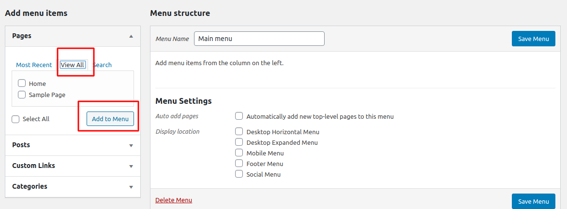Click the Delete Menu link
Screen dimensions: 567x209
tap(174, 200)
